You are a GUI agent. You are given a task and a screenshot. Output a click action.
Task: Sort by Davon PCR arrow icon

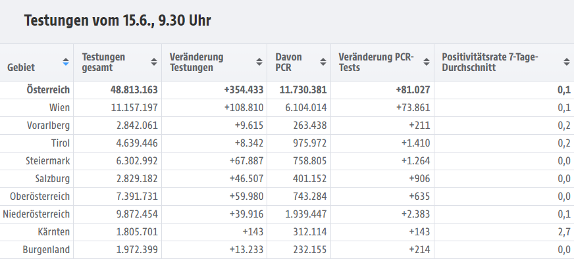click(x=323, y=62)
